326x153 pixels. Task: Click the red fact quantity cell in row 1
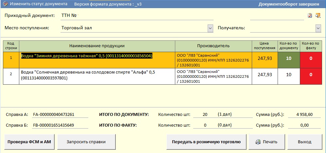[x=311, y=59]
